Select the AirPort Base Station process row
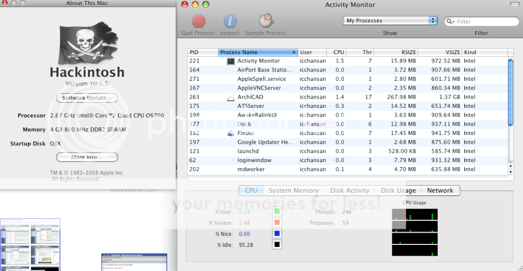 tap(347, 70)
